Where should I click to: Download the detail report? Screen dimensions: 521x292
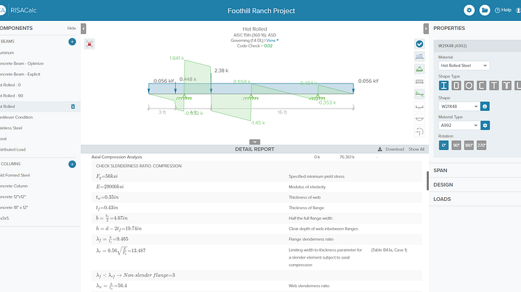[x=391, y=149]
